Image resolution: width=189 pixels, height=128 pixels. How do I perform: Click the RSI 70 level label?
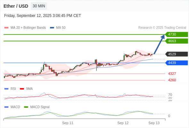170,95
